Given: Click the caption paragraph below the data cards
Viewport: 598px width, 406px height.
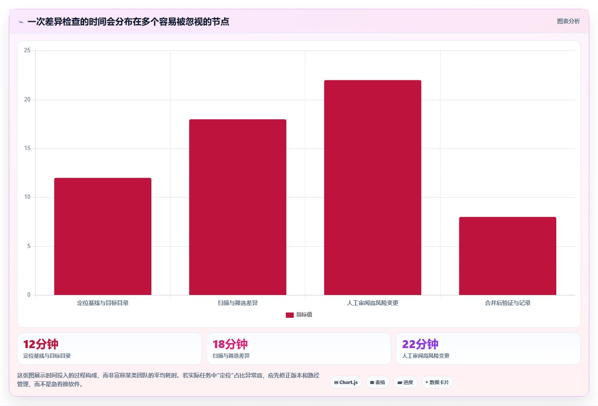Looking at the screenshot, I should (168, 380).
